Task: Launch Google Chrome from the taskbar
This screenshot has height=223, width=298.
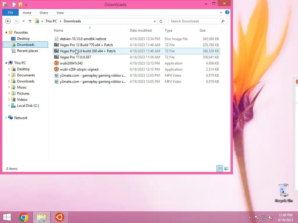Action: click(24, 217)
